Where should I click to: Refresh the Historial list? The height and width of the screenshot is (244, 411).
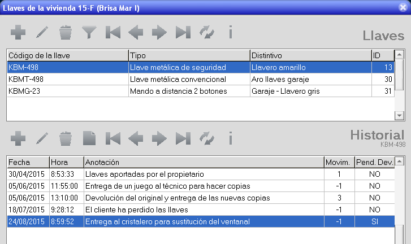pos(207,138)
